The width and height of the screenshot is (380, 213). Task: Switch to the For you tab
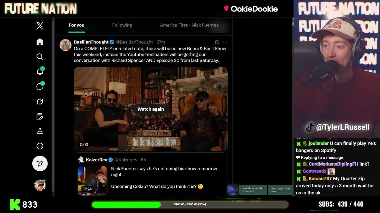(77, 25)
